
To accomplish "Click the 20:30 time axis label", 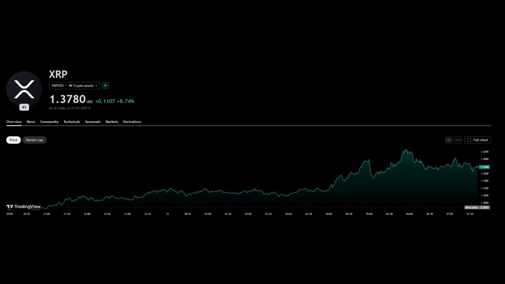I will coord(27,214).
